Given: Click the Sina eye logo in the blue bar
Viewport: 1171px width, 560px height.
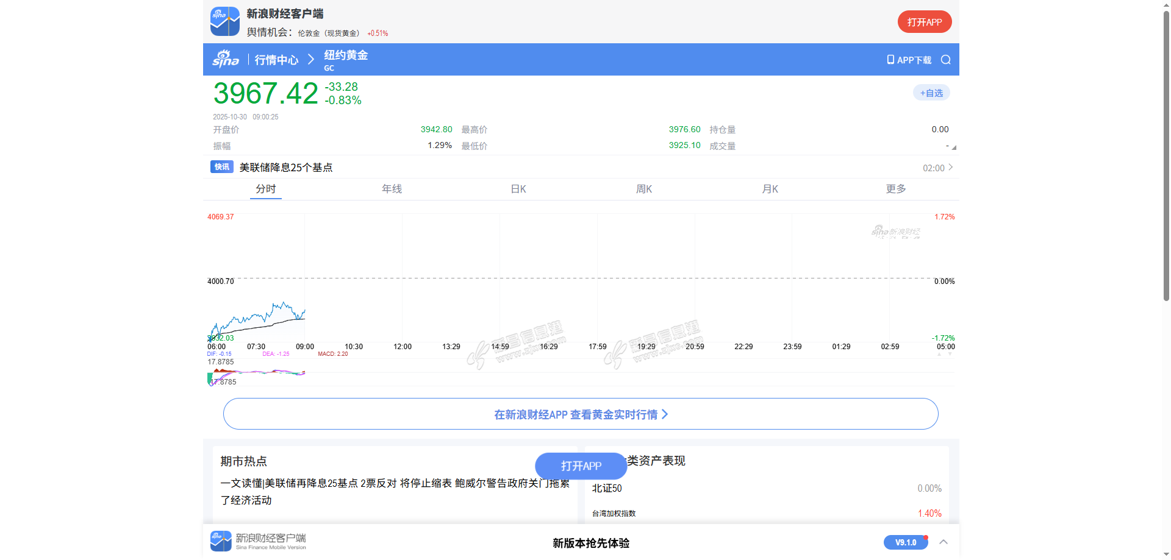Looking at the screenshot, I should point(225,59).
